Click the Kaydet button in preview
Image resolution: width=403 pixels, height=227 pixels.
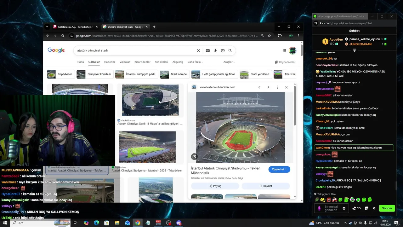[x=265, y=186]
